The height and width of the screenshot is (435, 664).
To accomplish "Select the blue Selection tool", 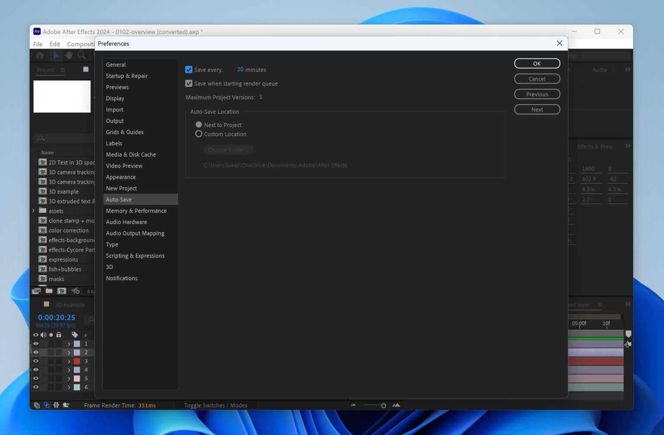I will pos(57,55).
